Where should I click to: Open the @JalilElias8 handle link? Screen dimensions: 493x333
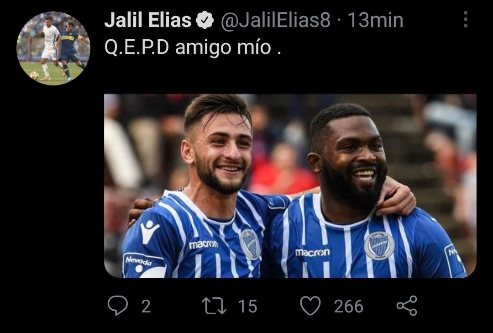point(275,20)
